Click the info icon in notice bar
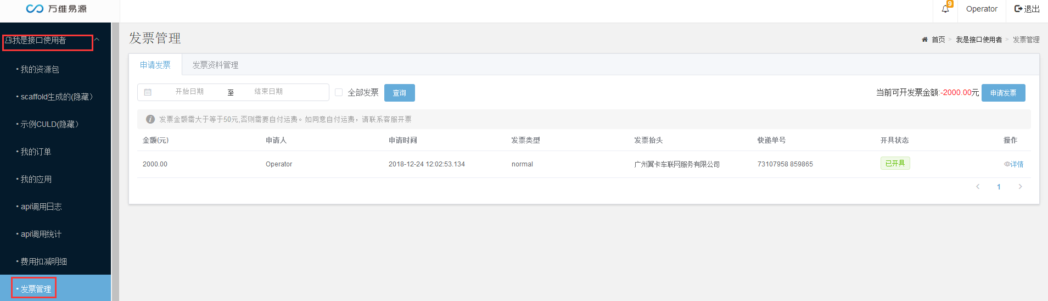Screen dimensions: 1048x301 (150, 119)
